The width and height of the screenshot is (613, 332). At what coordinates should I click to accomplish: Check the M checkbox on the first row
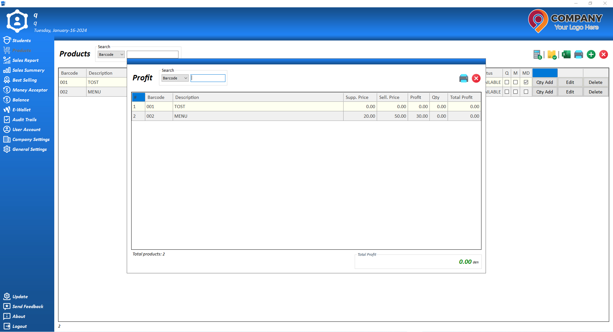click(x=515, y=82)
